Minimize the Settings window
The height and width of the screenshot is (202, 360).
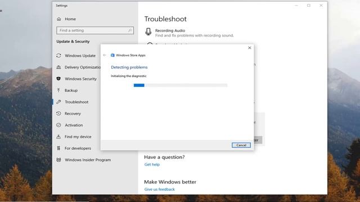click(296, 6)
